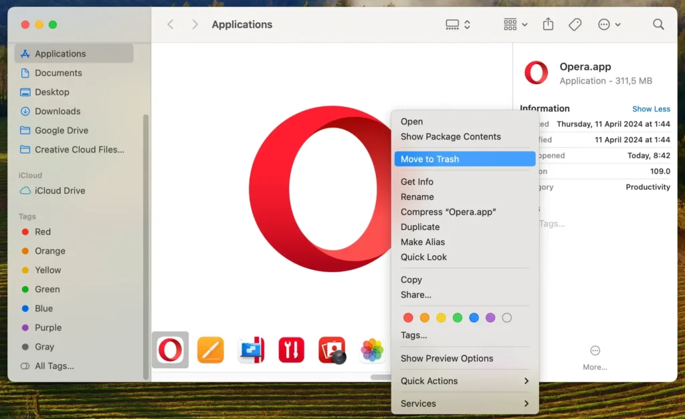Click the More... button in preview pane
This screenshot has width=685, height=419.
(595, 358)
